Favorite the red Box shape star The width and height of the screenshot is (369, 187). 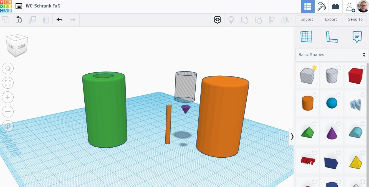coord(363,67)
